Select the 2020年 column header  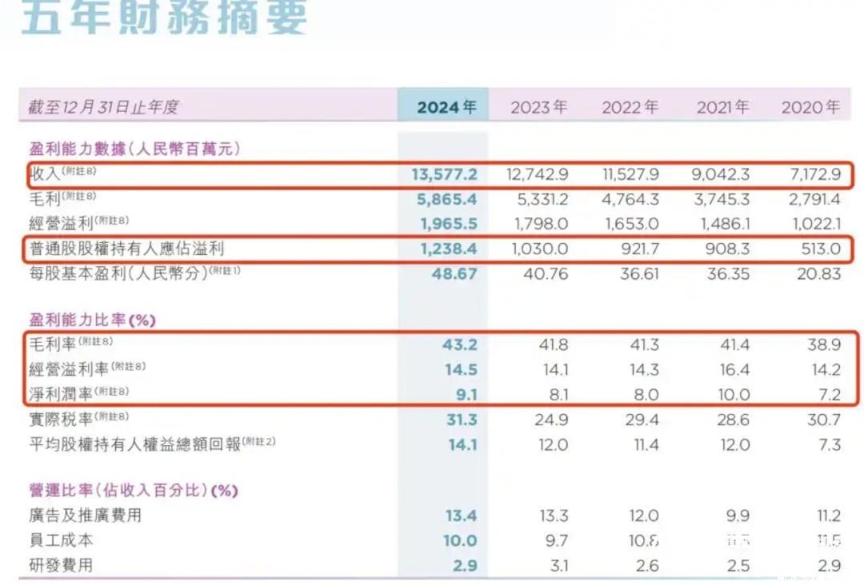(810, 106)
